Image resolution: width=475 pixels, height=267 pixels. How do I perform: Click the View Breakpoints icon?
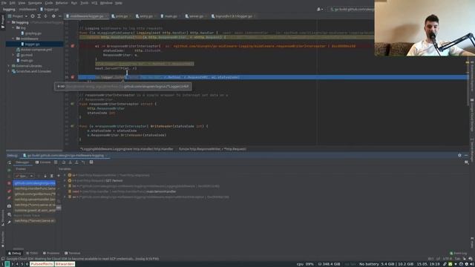click(x=9, y=191)
